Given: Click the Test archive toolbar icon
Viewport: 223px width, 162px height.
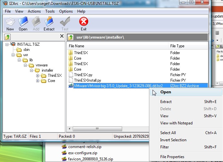Looking at the screenshot, I should [65, 21].
